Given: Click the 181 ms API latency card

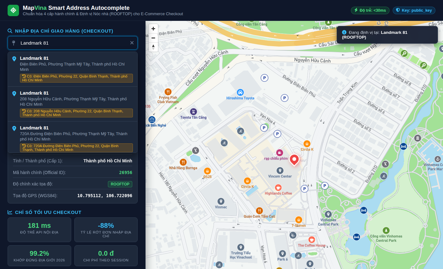Looking at the screenshot, I should pos(39,230).
